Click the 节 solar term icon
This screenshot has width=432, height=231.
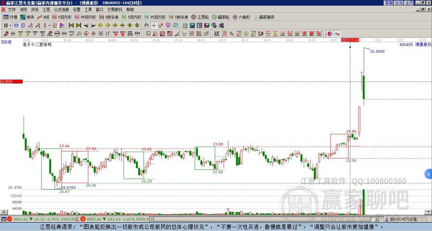[168, 25]
